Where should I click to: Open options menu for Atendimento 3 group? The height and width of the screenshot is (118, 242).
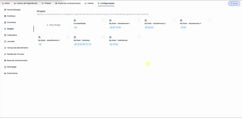[x=210, y=20]
